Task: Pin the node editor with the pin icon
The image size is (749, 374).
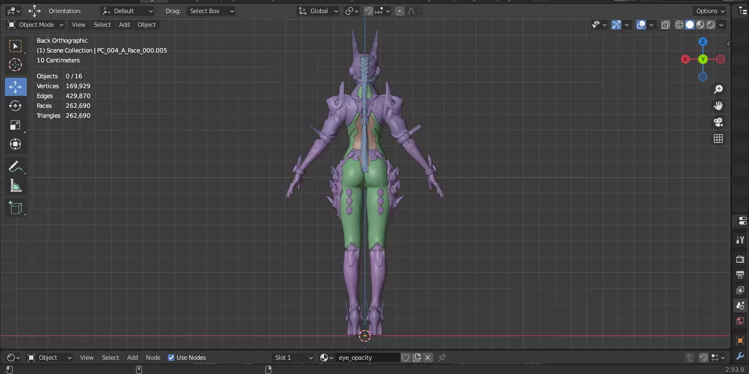Action: (442, 358)
